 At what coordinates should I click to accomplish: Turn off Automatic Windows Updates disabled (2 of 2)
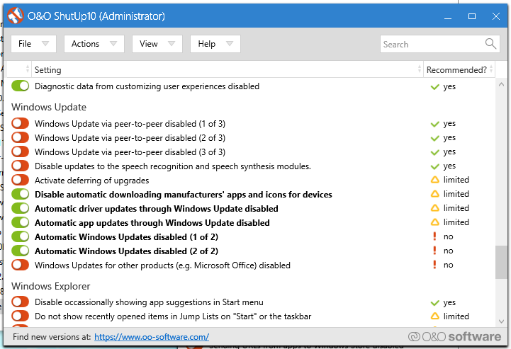(x=21, y=251)
